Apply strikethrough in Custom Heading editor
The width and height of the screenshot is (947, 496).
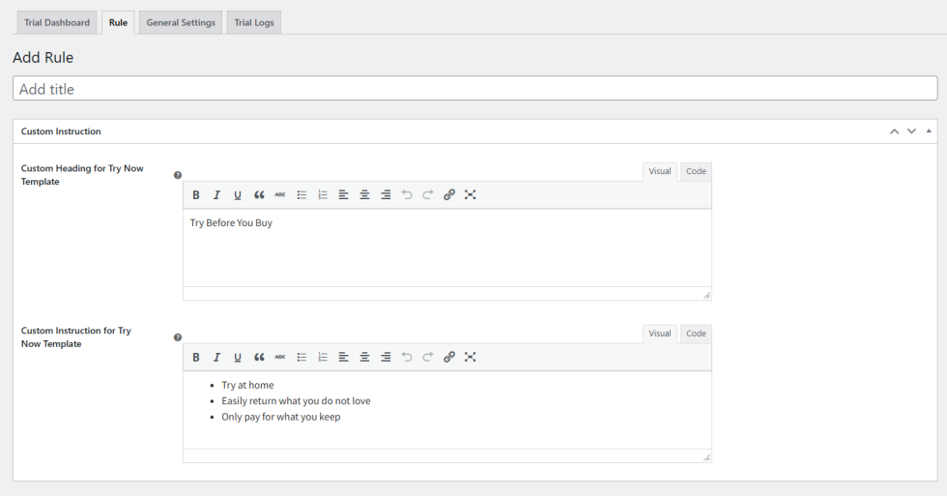pos(280,194)
